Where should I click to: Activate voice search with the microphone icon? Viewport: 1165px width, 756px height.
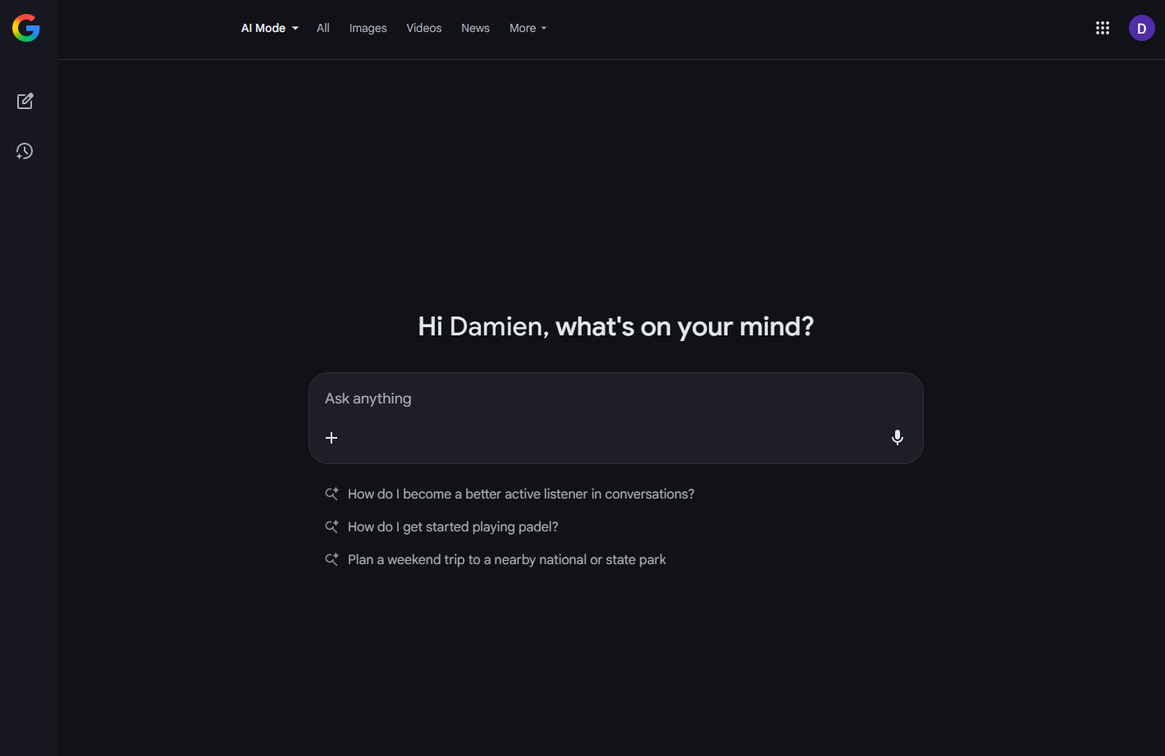[897, 437]
